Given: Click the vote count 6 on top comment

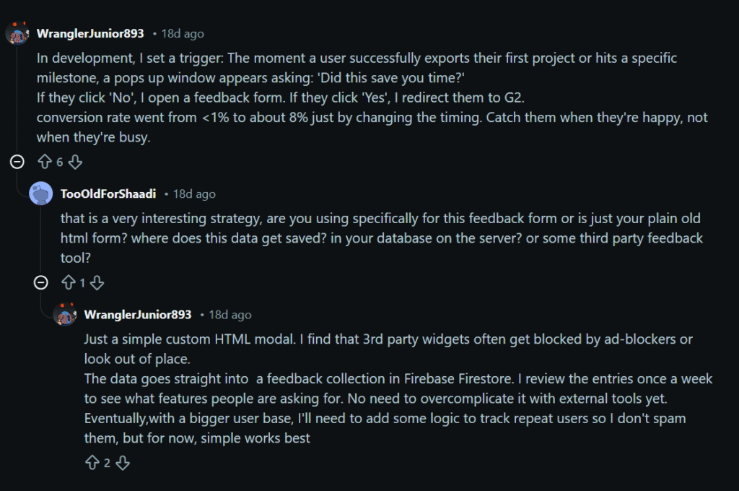Looking at the screenshot, I should (60, 162).
